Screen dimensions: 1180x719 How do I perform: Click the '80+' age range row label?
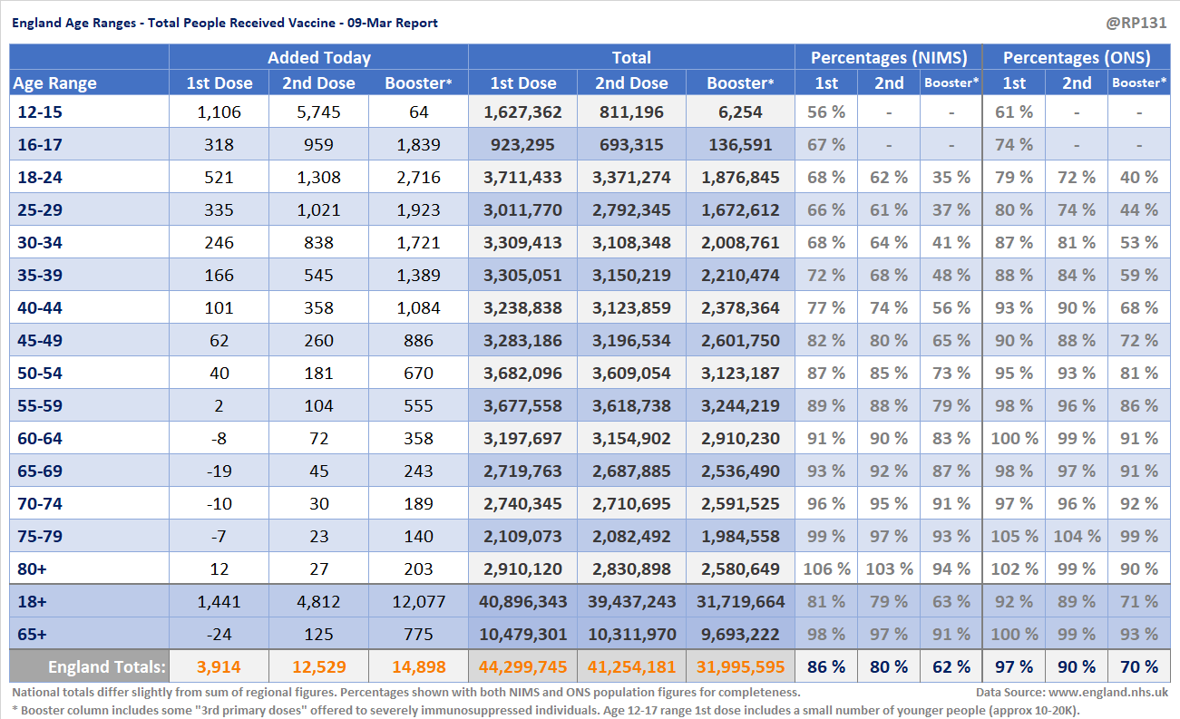click(x=33, y=569)
